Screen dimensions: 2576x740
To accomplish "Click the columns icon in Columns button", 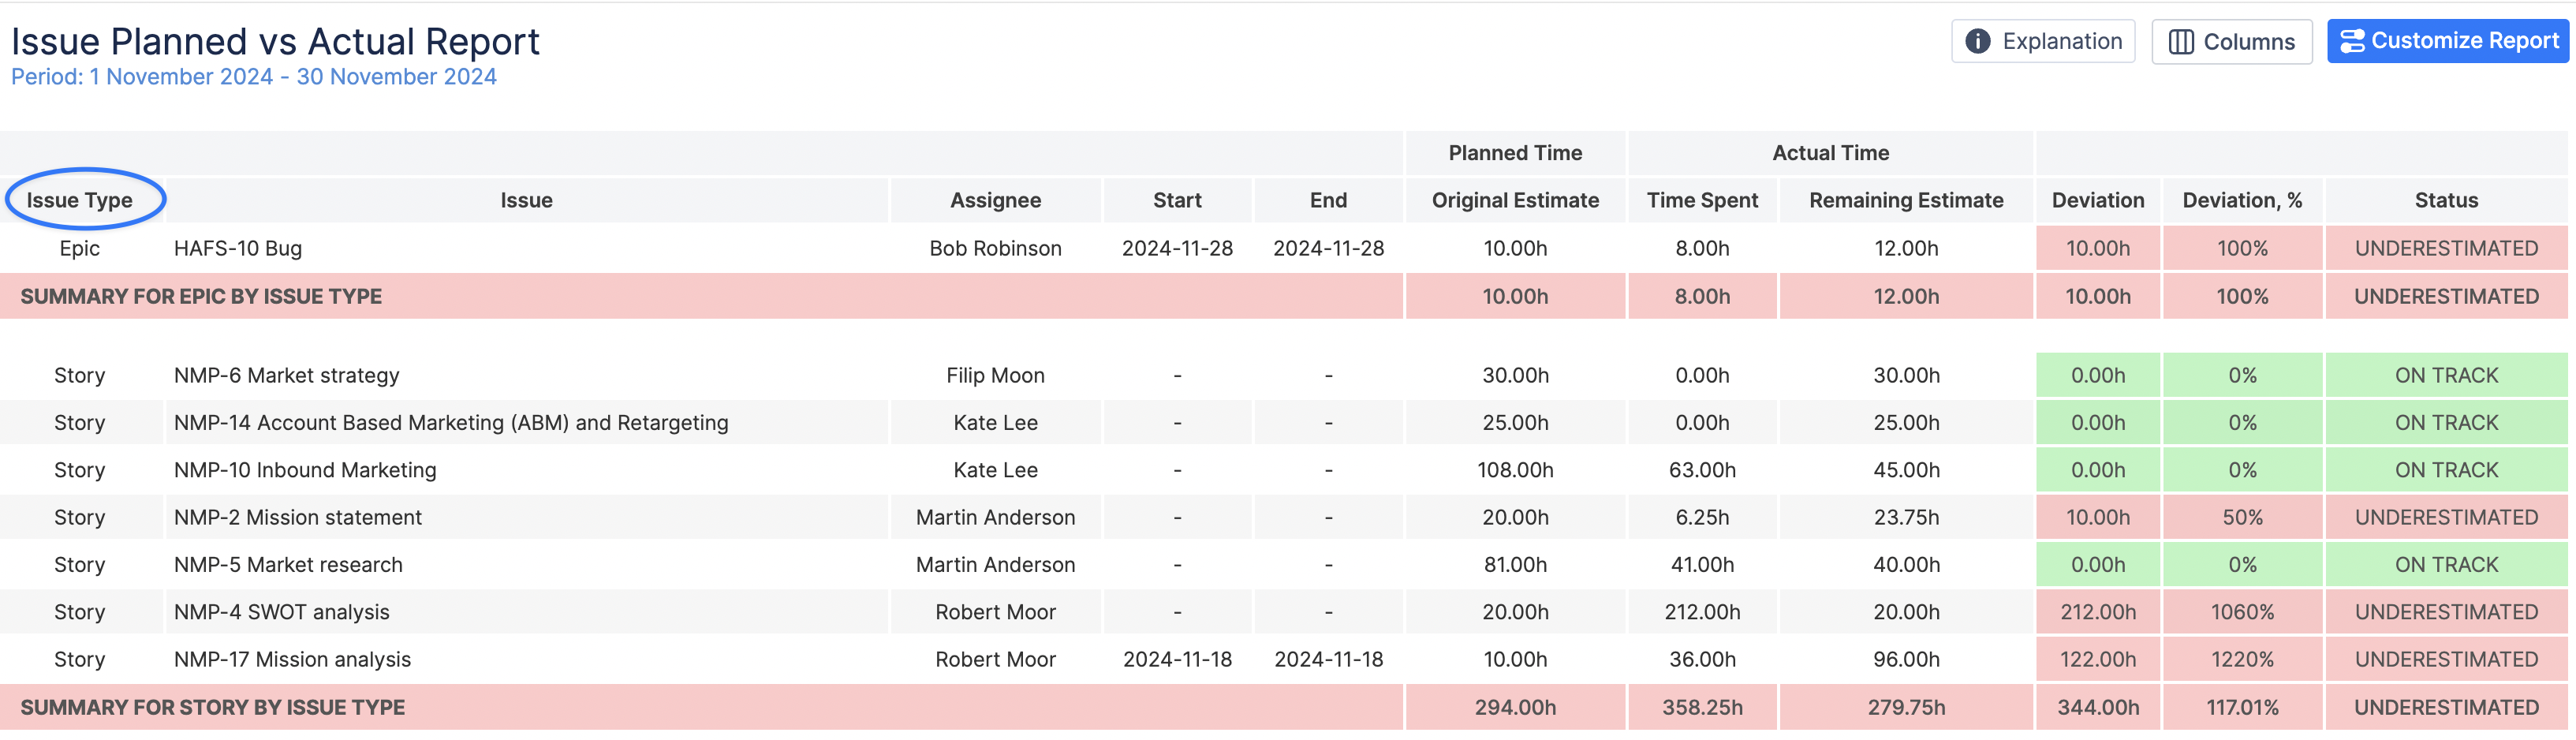I will point(2180,42).
